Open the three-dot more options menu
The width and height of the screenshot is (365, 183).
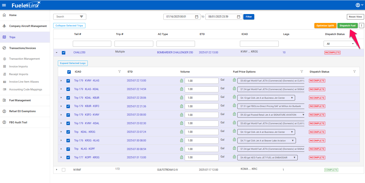pyautogui.click(x=362, y=26)
